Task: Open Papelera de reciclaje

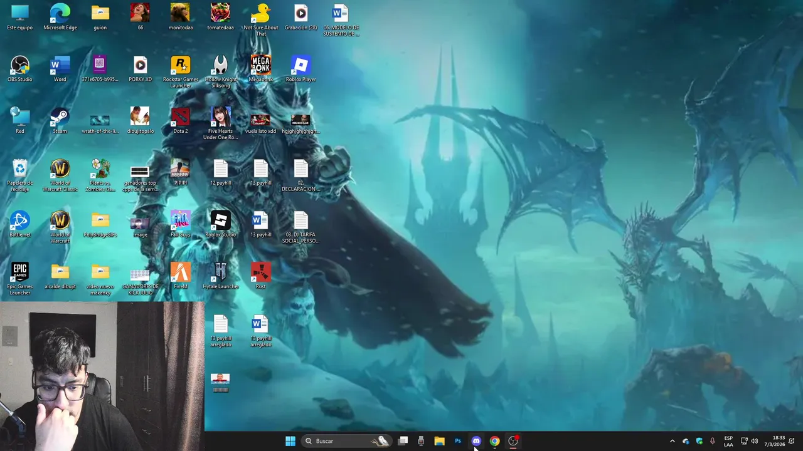Action: click(x=20, y=175)
